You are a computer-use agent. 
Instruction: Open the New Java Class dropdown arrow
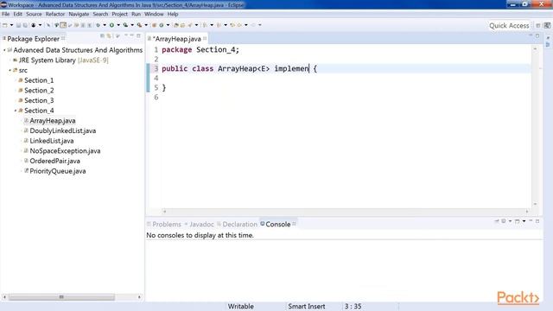pos(168,25)
